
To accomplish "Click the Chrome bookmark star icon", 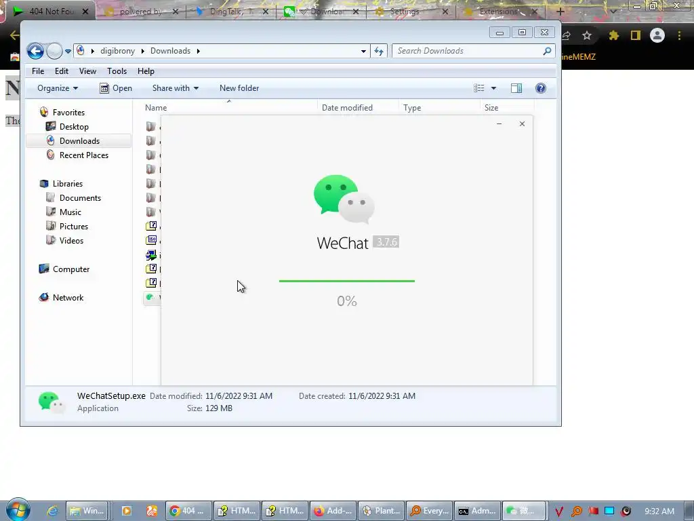I will pyautogui.click(x=587, y=35).
